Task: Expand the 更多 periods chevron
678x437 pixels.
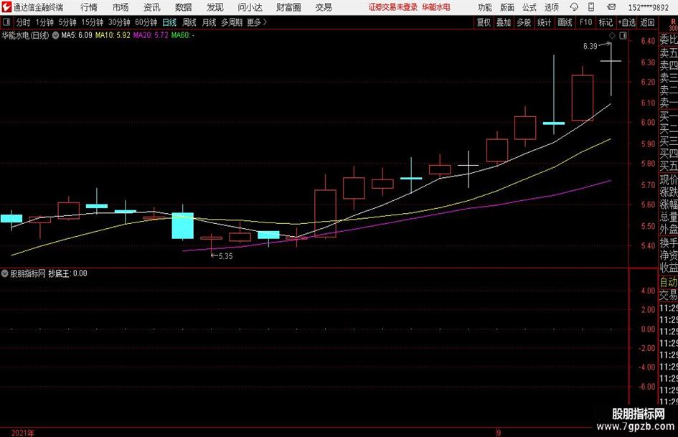Action: pos(265,22)
